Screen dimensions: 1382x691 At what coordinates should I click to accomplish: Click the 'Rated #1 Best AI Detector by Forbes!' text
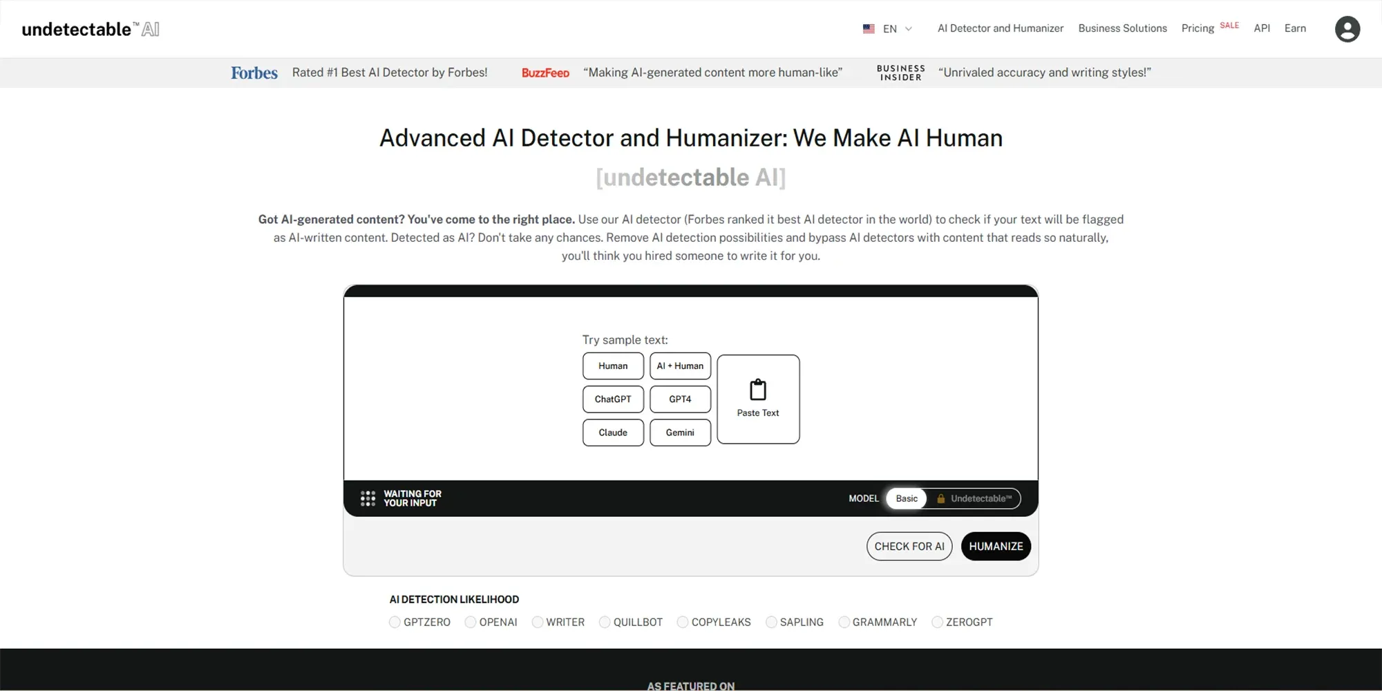pos(390,73)
